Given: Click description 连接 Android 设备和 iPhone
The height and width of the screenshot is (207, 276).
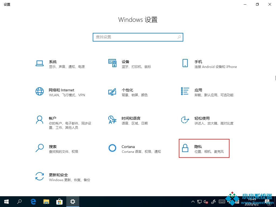Looking at the screenshot, I should pos(216,67).
